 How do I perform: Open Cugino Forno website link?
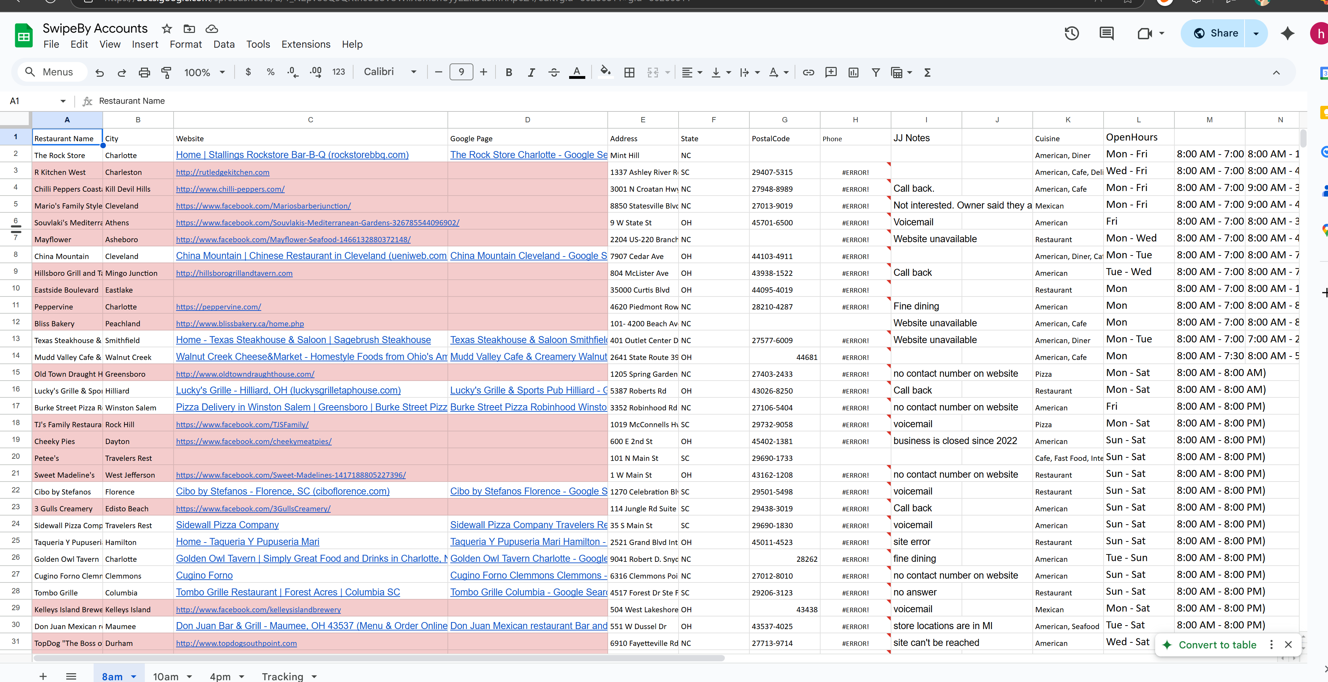[204, 575]
